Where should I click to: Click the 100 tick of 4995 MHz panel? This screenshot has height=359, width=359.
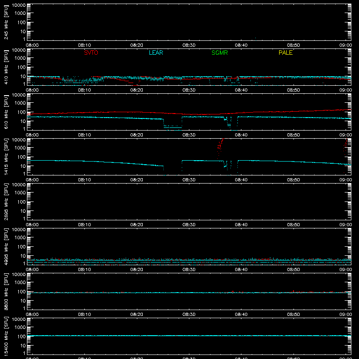click(22, 247)
